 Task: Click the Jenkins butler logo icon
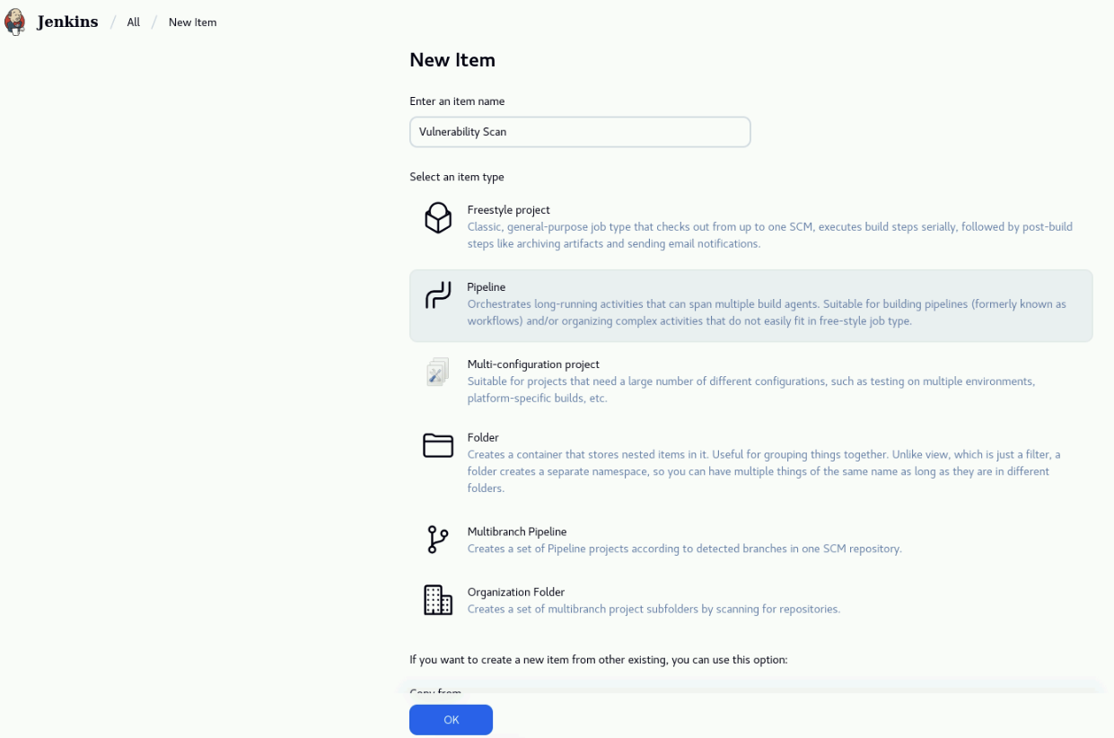(x=15, y=22)
